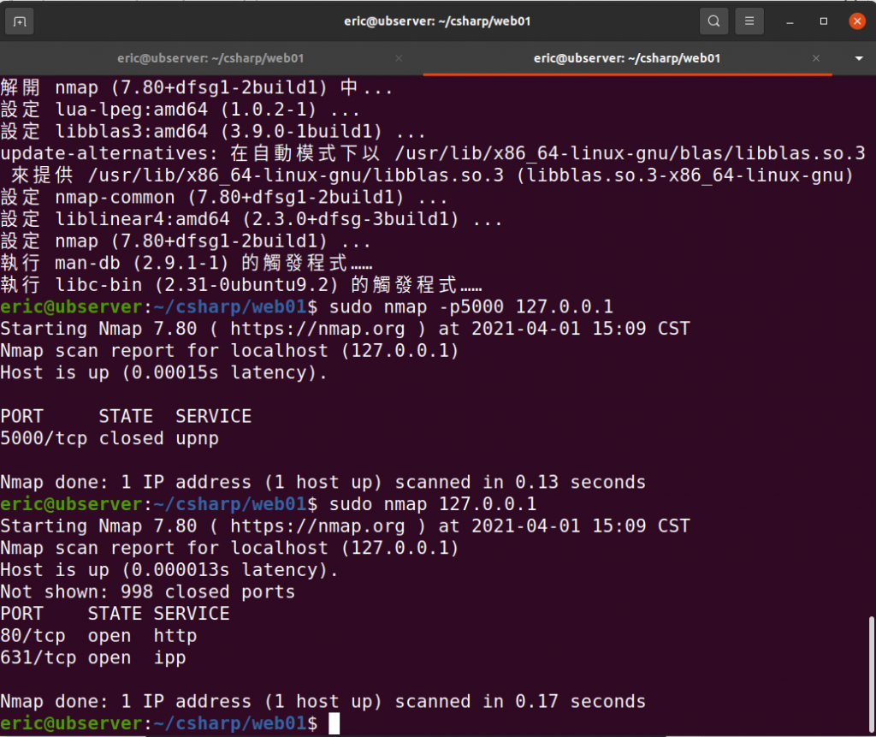Image resolution: width=876 pixels, height=737 pixels.
Task: Switch to the first eric@ubserver tab
Action: click(210, 58)
